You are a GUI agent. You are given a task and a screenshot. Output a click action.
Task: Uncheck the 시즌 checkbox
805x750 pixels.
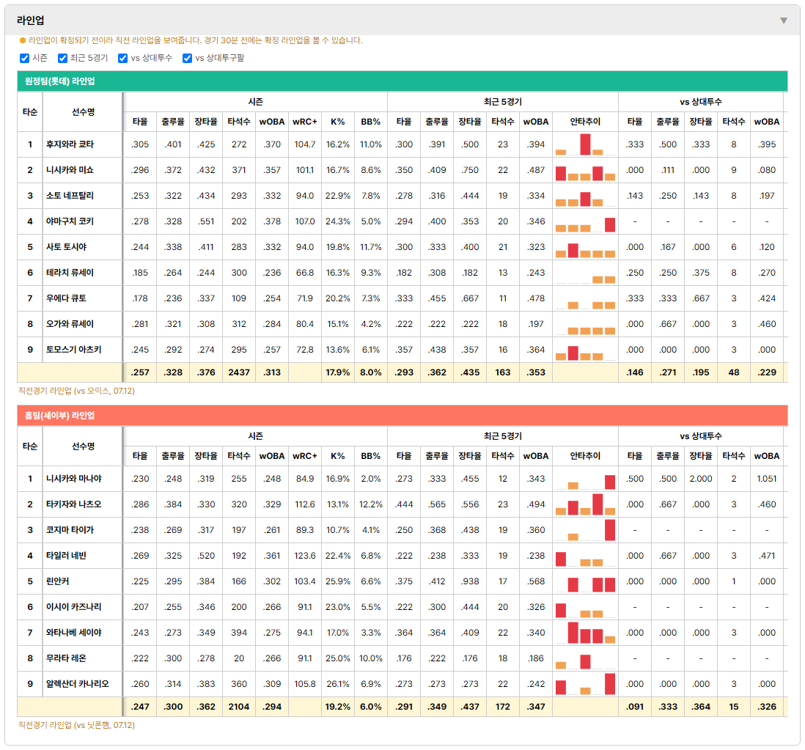click(x=24, y=58)
